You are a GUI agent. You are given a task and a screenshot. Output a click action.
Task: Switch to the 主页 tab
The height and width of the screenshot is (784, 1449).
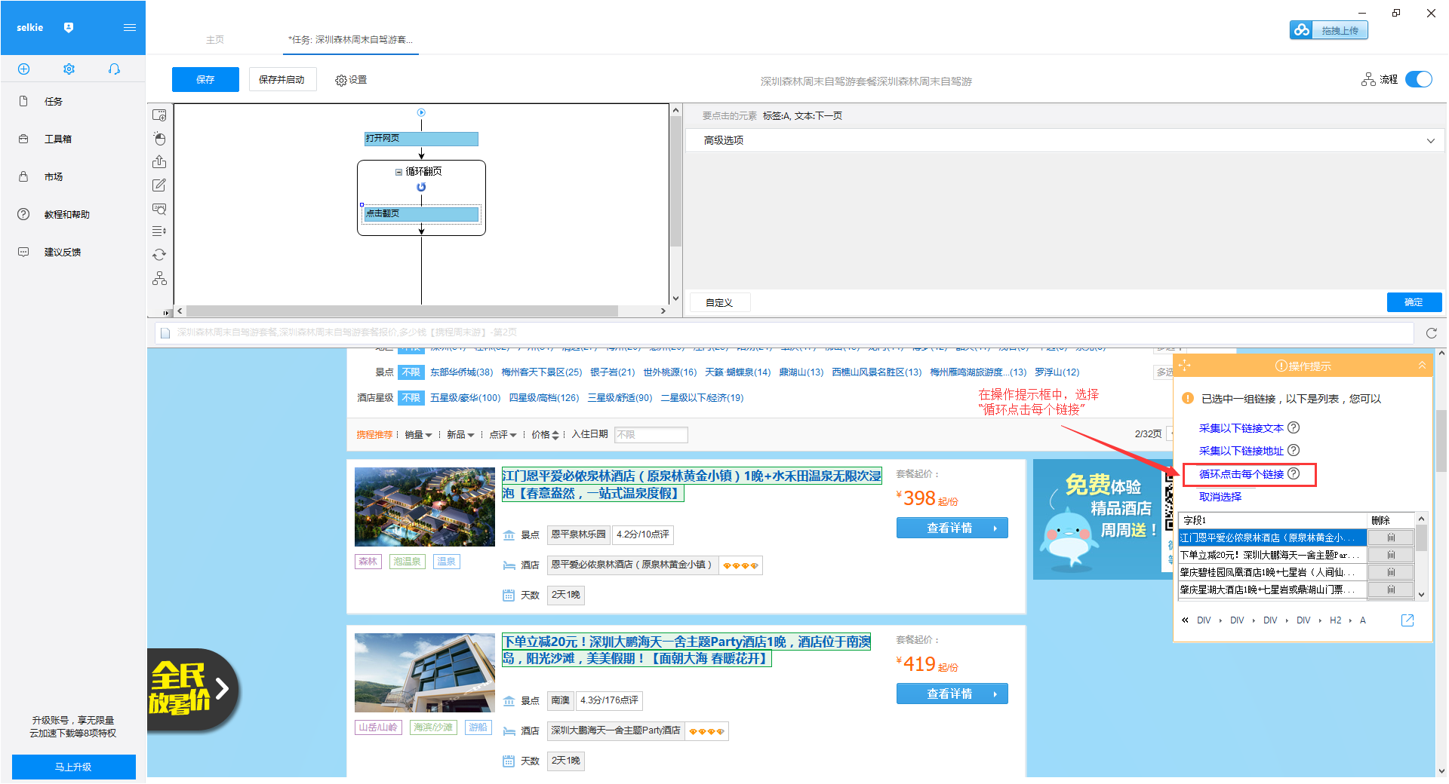(214, 40)
